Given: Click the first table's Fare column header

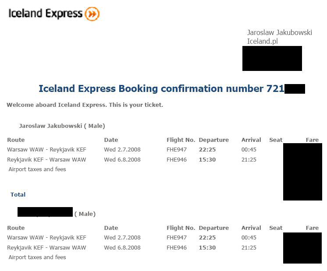Looking at the screenshot, I should (312, 140).
